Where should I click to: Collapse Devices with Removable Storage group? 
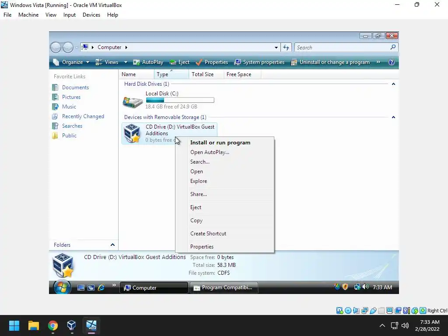click(393, 117)
